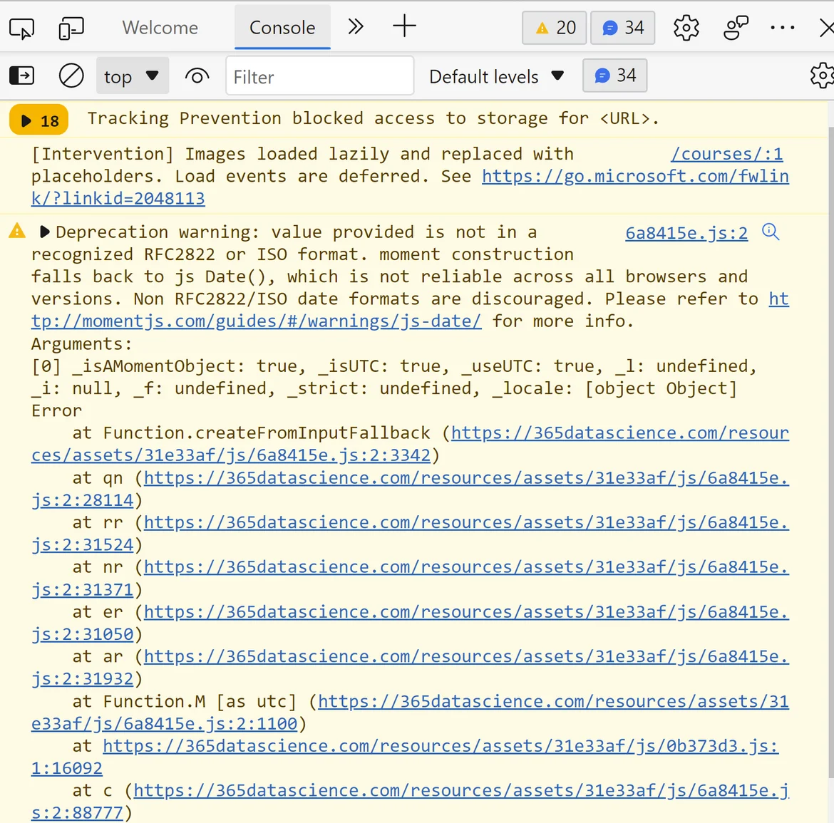This screenshot has height=823, width=834.
Task: Expand the 18 Tracking Prevention messages group
Action: point(39,120)
